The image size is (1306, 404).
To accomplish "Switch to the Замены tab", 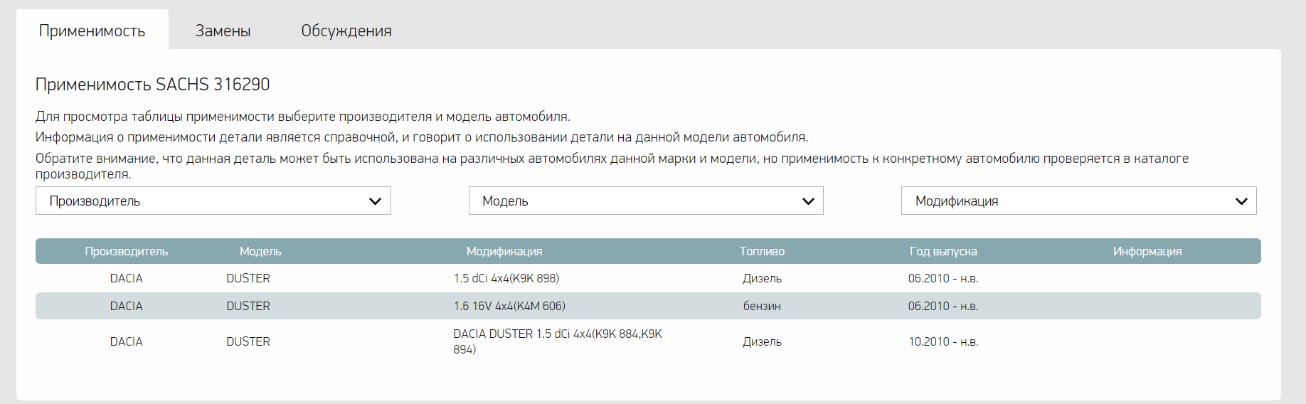I will coord(223,31).
